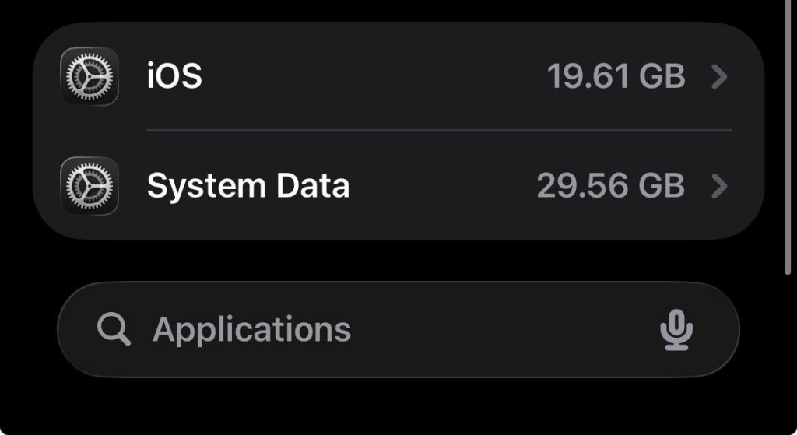The height and width of the screenshot is (435, 797).
Task: Click empty space in the System Data row
Action: pyautogui.click(x=444, y=186)
